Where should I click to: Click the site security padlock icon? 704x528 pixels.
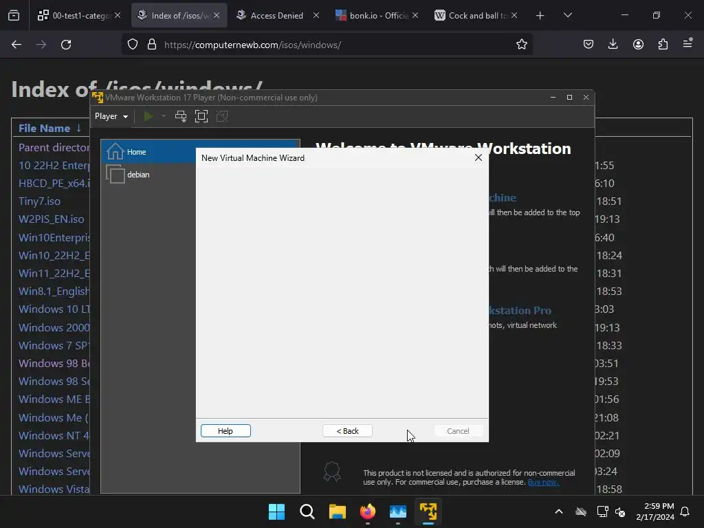152,45
